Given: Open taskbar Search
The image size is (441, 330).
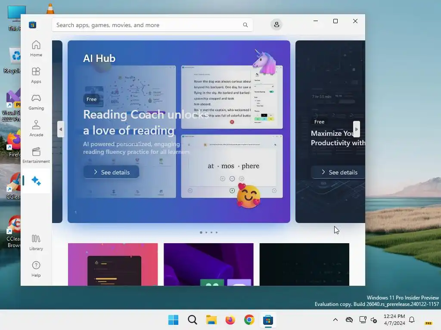Looking at the screenshot, I should [x=193, y=320].
